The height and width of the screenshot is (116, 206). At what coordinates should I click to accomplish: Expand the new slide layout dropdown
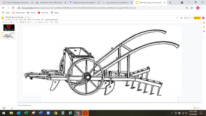click(5, 22)
